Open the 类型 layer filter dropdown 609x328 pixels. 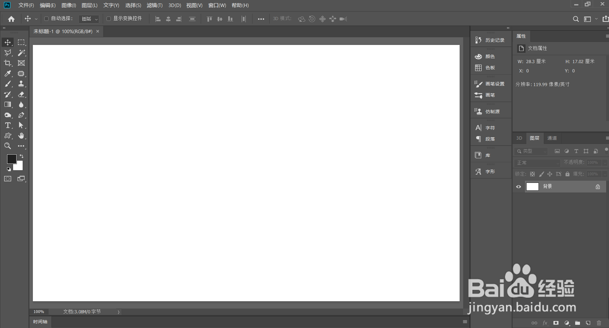pyautogui.click(x=531, y=151)
